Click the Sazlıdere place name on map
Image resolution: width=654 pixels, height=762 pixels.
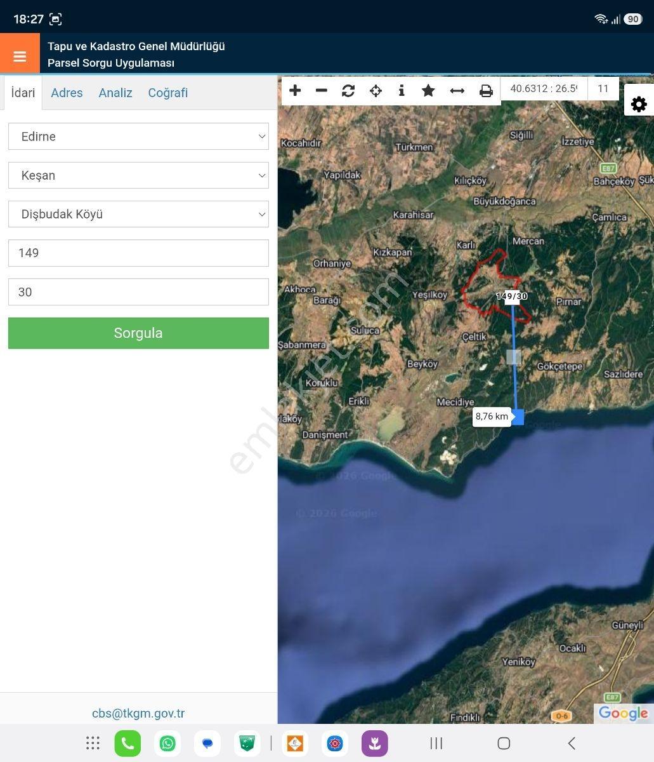[x=624, y=375]
